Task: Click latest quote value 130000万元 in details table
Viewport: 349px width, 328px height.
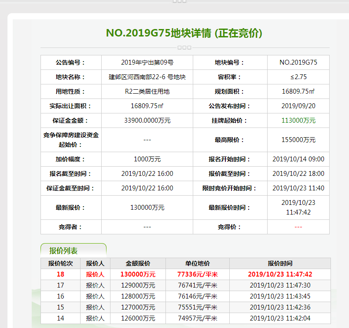Action: [x=147, y=208]
